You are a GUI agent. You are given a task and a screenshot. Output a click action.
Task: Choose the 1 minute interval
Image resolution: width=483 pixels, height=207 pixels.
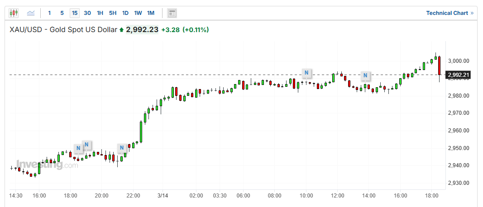click(50, 13)
